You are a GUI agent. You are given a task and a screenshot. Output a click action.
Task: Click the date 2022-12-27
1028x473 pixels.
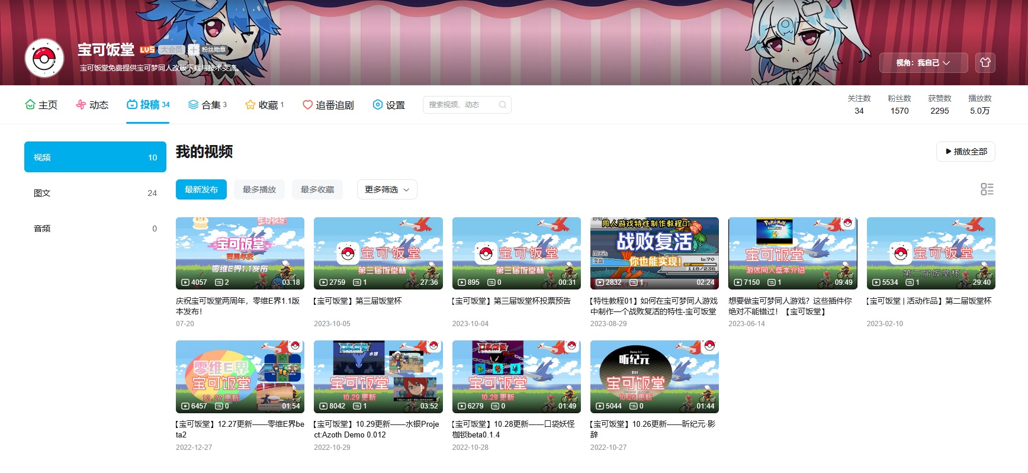pos(194,448)
